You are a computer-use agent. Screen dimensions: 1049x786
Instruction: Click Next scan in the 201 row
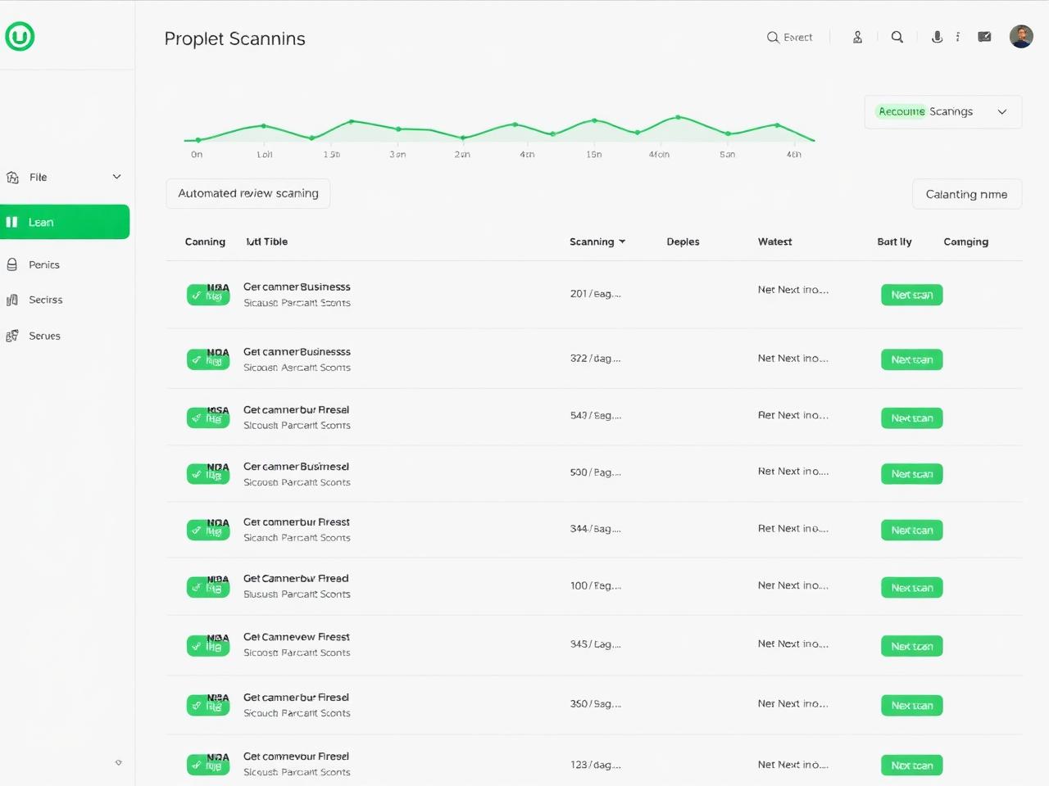(912, 295)
